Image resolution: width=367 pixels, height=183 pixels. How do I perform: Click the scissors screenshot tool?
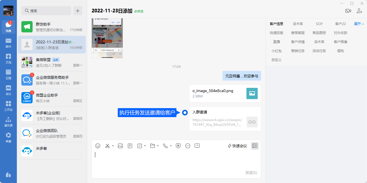click(107, 146)
